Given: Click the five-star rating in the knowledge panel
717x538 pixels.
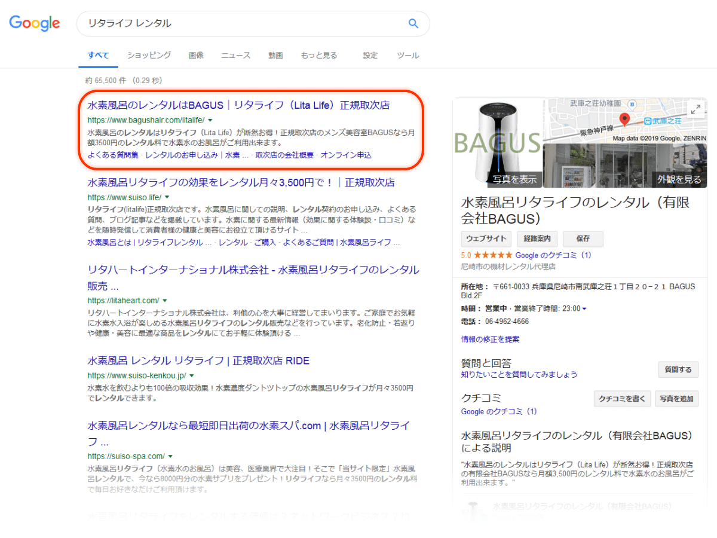Looking at the screenshot, I should 493,255.
